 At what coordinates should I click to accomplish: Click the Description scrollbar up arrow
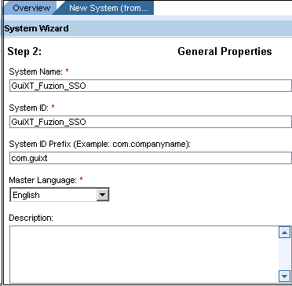(284, 233)
